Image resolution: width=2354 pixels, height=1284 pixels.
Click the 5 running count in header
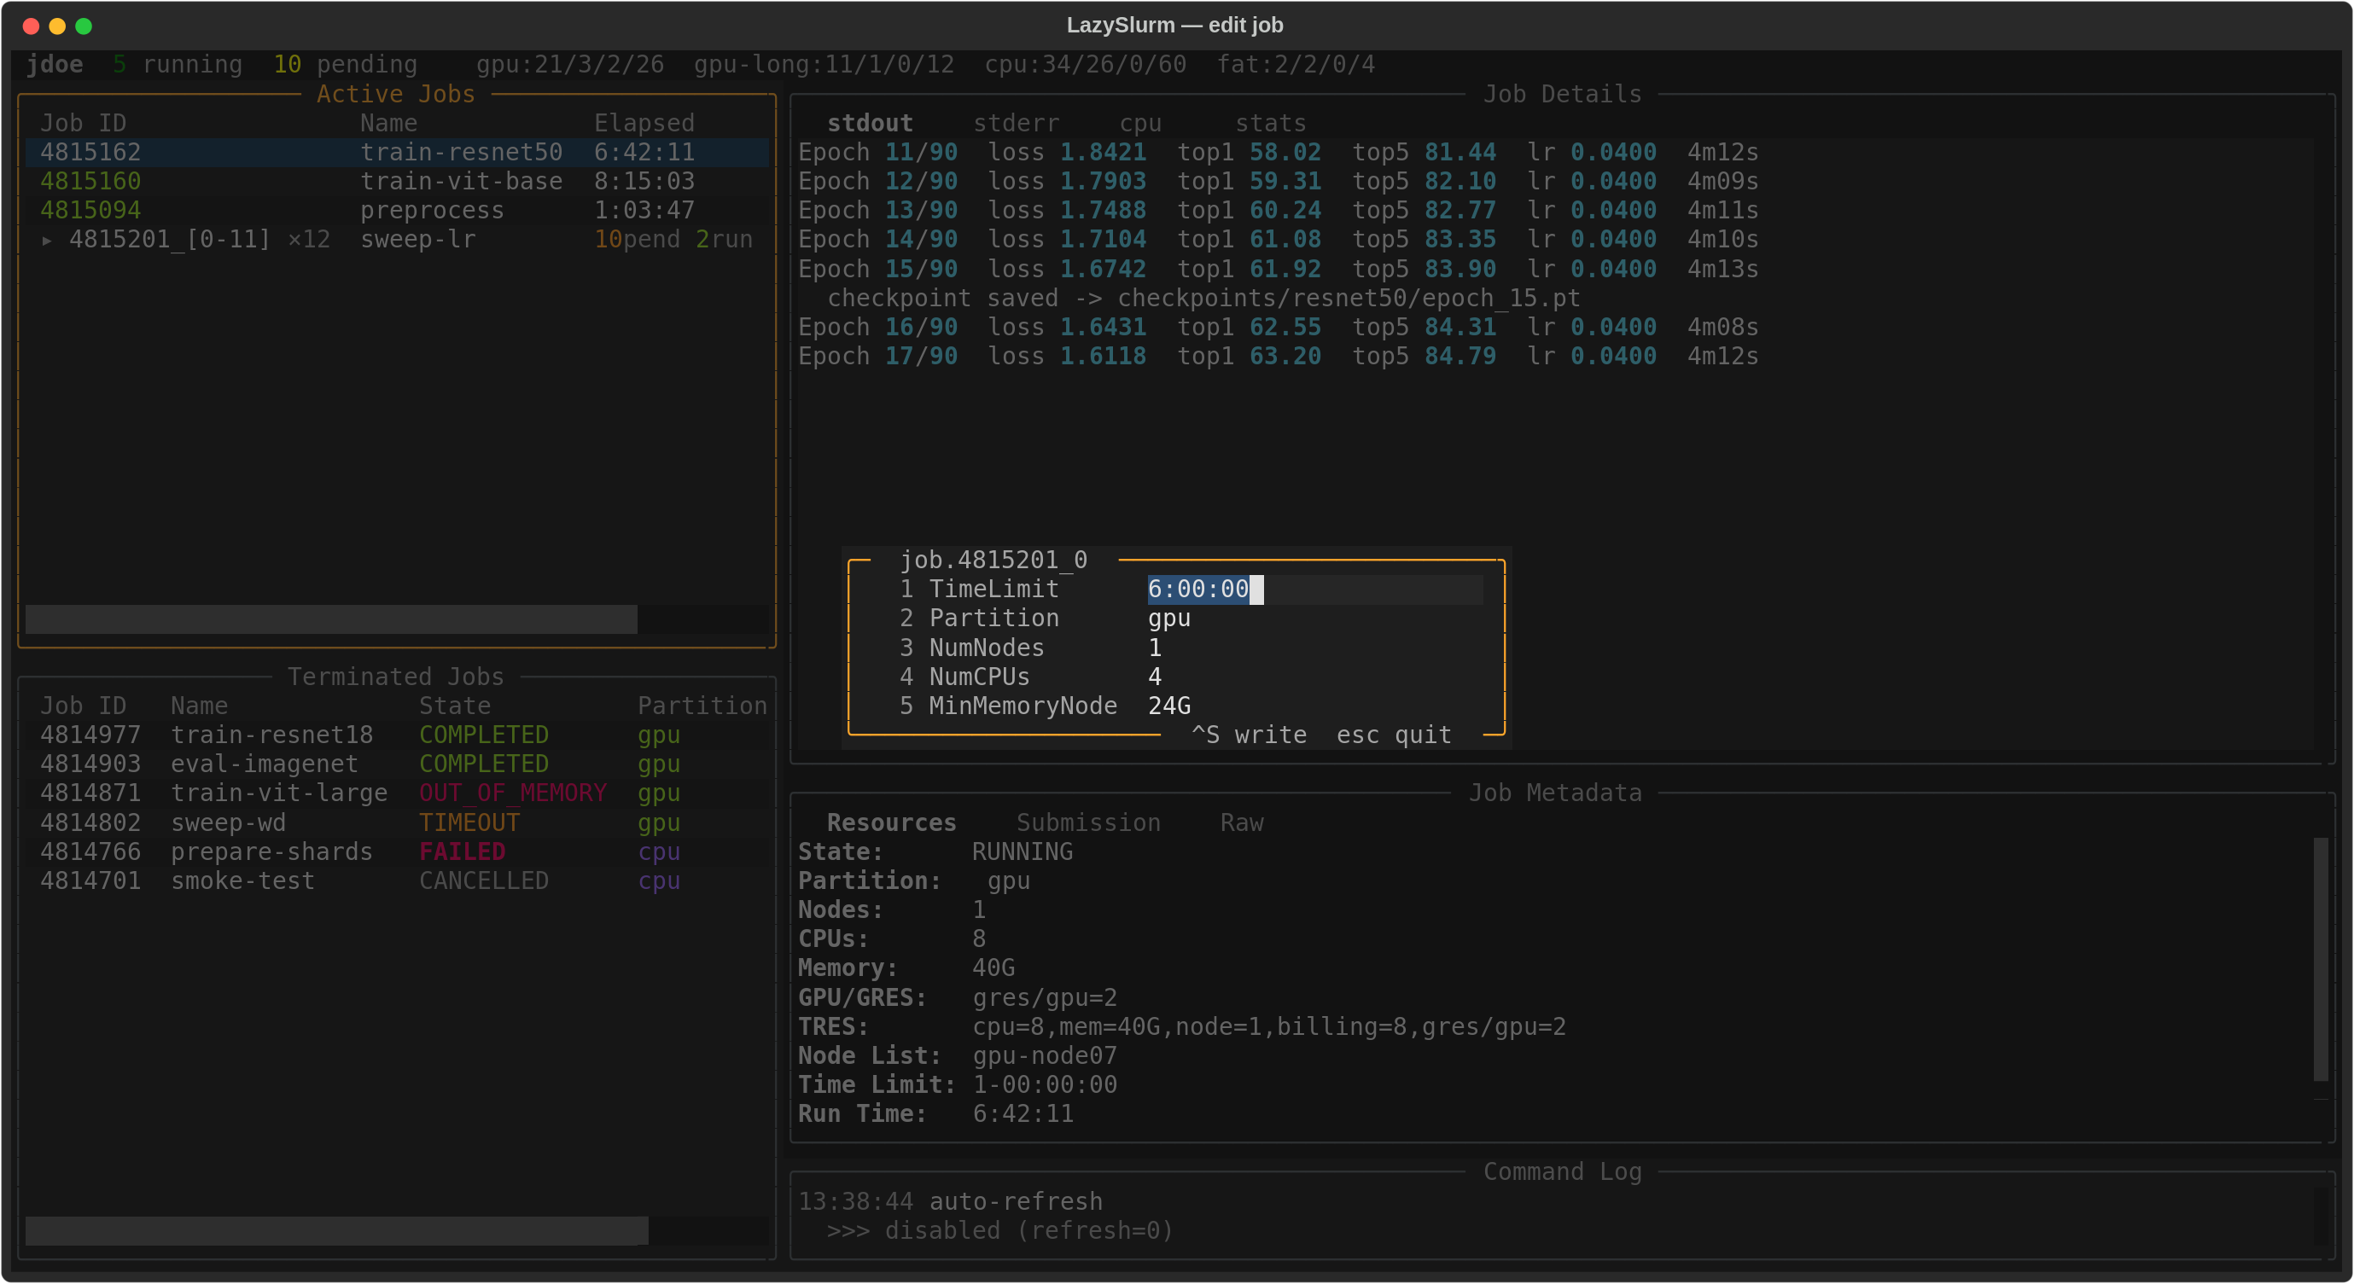pos(178,65)
